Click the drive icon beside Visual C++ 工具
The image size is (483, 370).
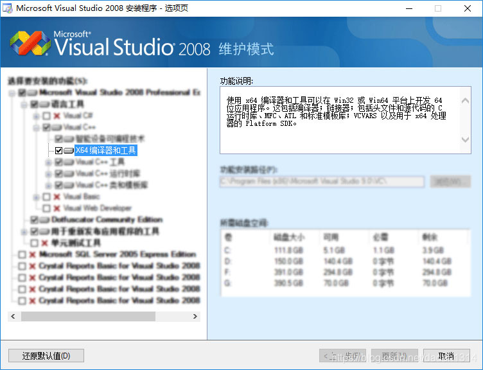pos(69,162)
